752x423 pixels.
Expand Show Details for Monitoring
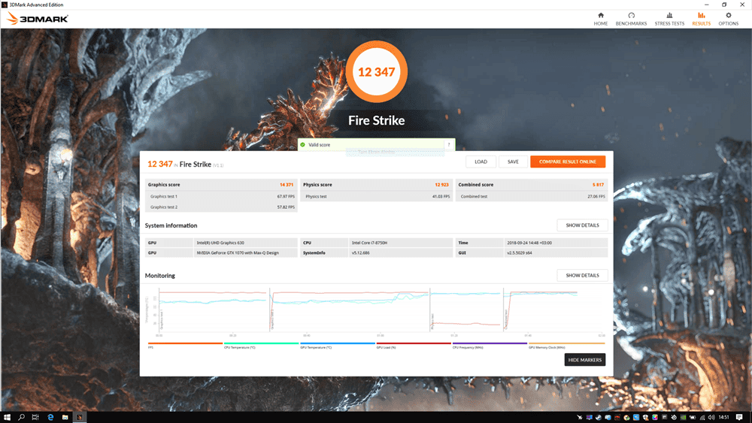click(x=582, y=276)
